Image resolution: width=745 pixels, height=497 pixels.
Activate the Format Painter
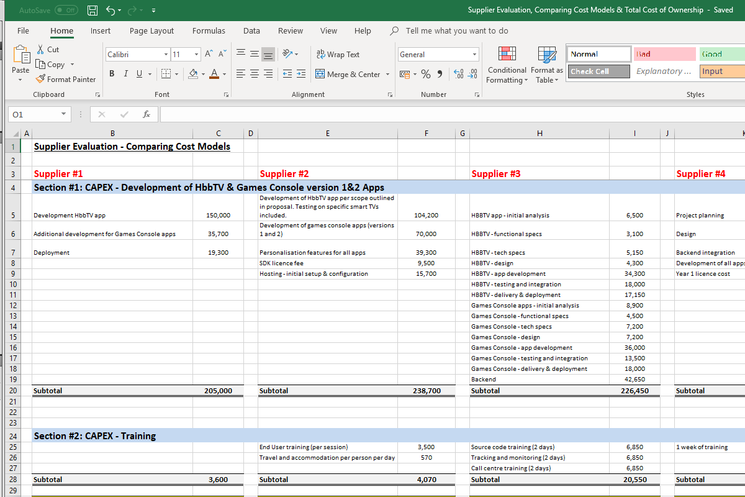[x=66, y=80]
